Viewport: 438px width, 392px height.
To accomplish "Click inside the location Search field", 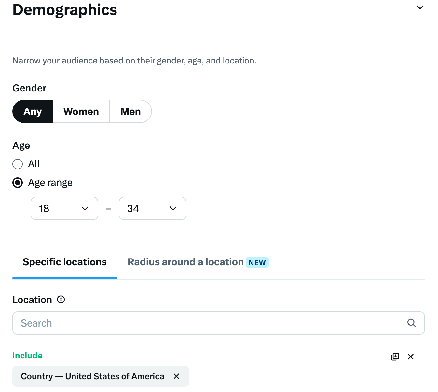I will click(x=130, y=323).
